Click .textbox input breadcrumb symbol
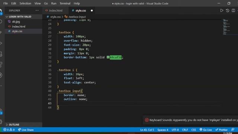The height and width of the screenshot is (134, 238). 77,17
